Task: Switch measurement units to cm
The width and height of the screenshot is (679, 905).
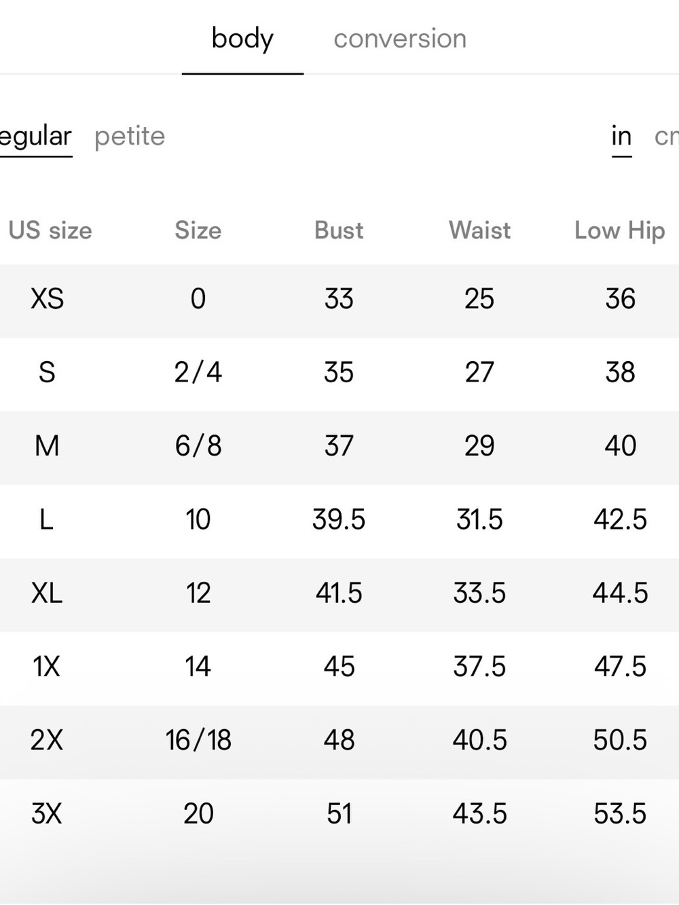Action: [666, 136]
